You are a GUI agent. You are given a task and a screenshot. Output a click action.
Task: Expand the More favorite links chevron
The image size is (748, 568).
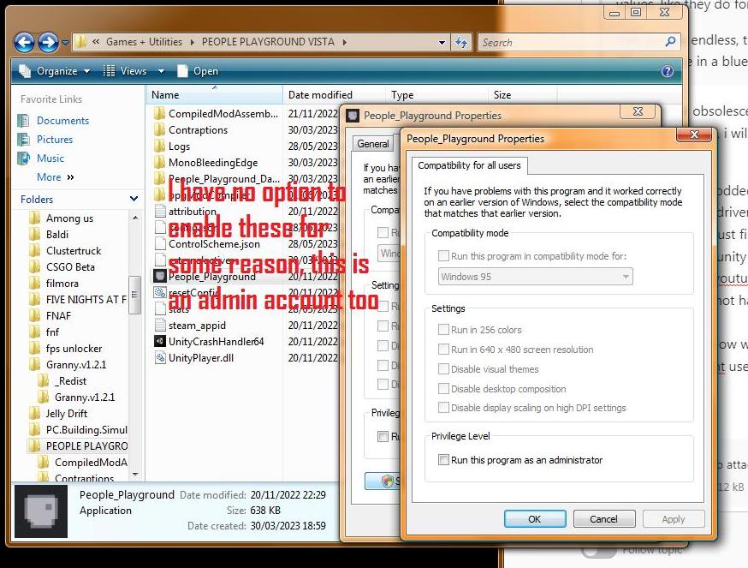[70, 177]
